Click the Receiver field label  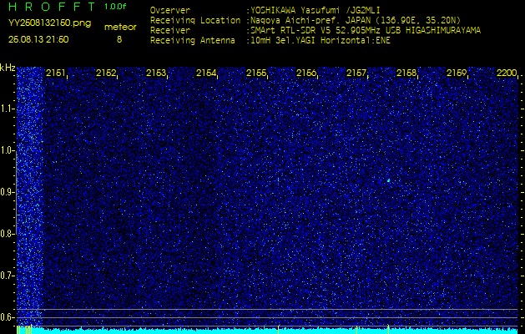[170, 31]
